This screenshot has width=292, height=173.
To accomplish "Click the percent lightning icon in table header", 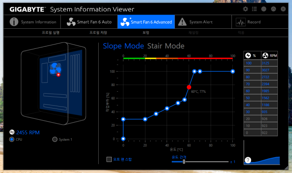I will click(x=248, y=55).
